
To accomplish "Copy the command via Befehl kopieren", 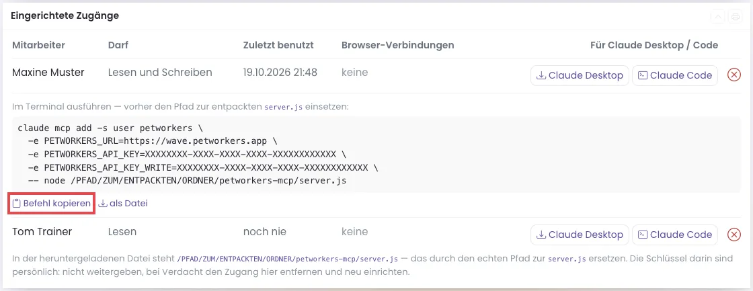I will coord(51,204).
